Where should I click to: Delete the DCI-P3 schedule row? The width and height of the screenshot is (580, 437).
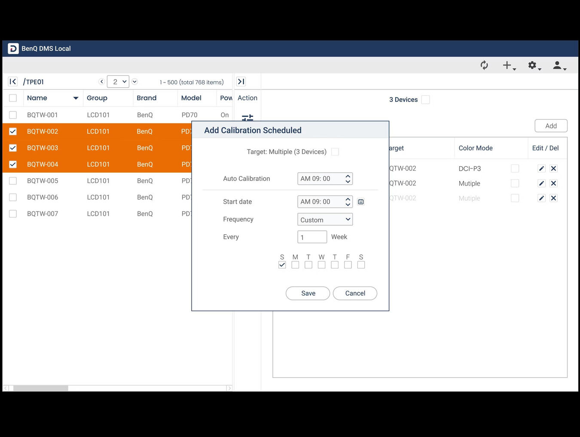(553, 168)
